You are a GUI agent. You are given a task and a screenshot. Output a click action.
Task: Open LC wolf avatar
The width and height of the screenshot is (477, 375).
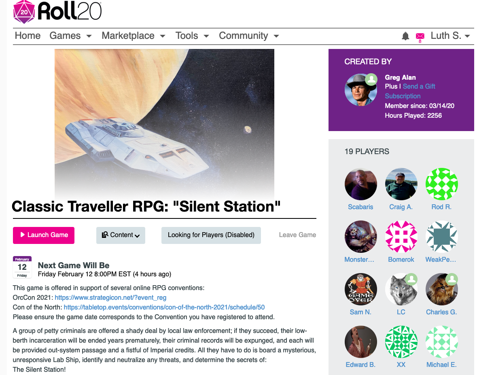[x=401, y=289]
